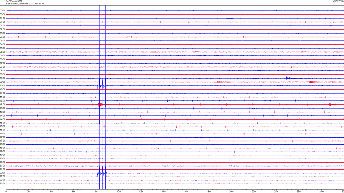The height and width of the screenshot is (193, 344).
Task: Click the 22:00 trace label
Action: click(x=3, y=173)
